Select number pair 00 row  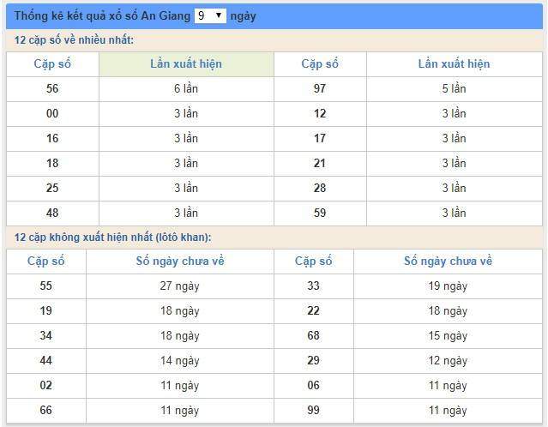(274, 114)
